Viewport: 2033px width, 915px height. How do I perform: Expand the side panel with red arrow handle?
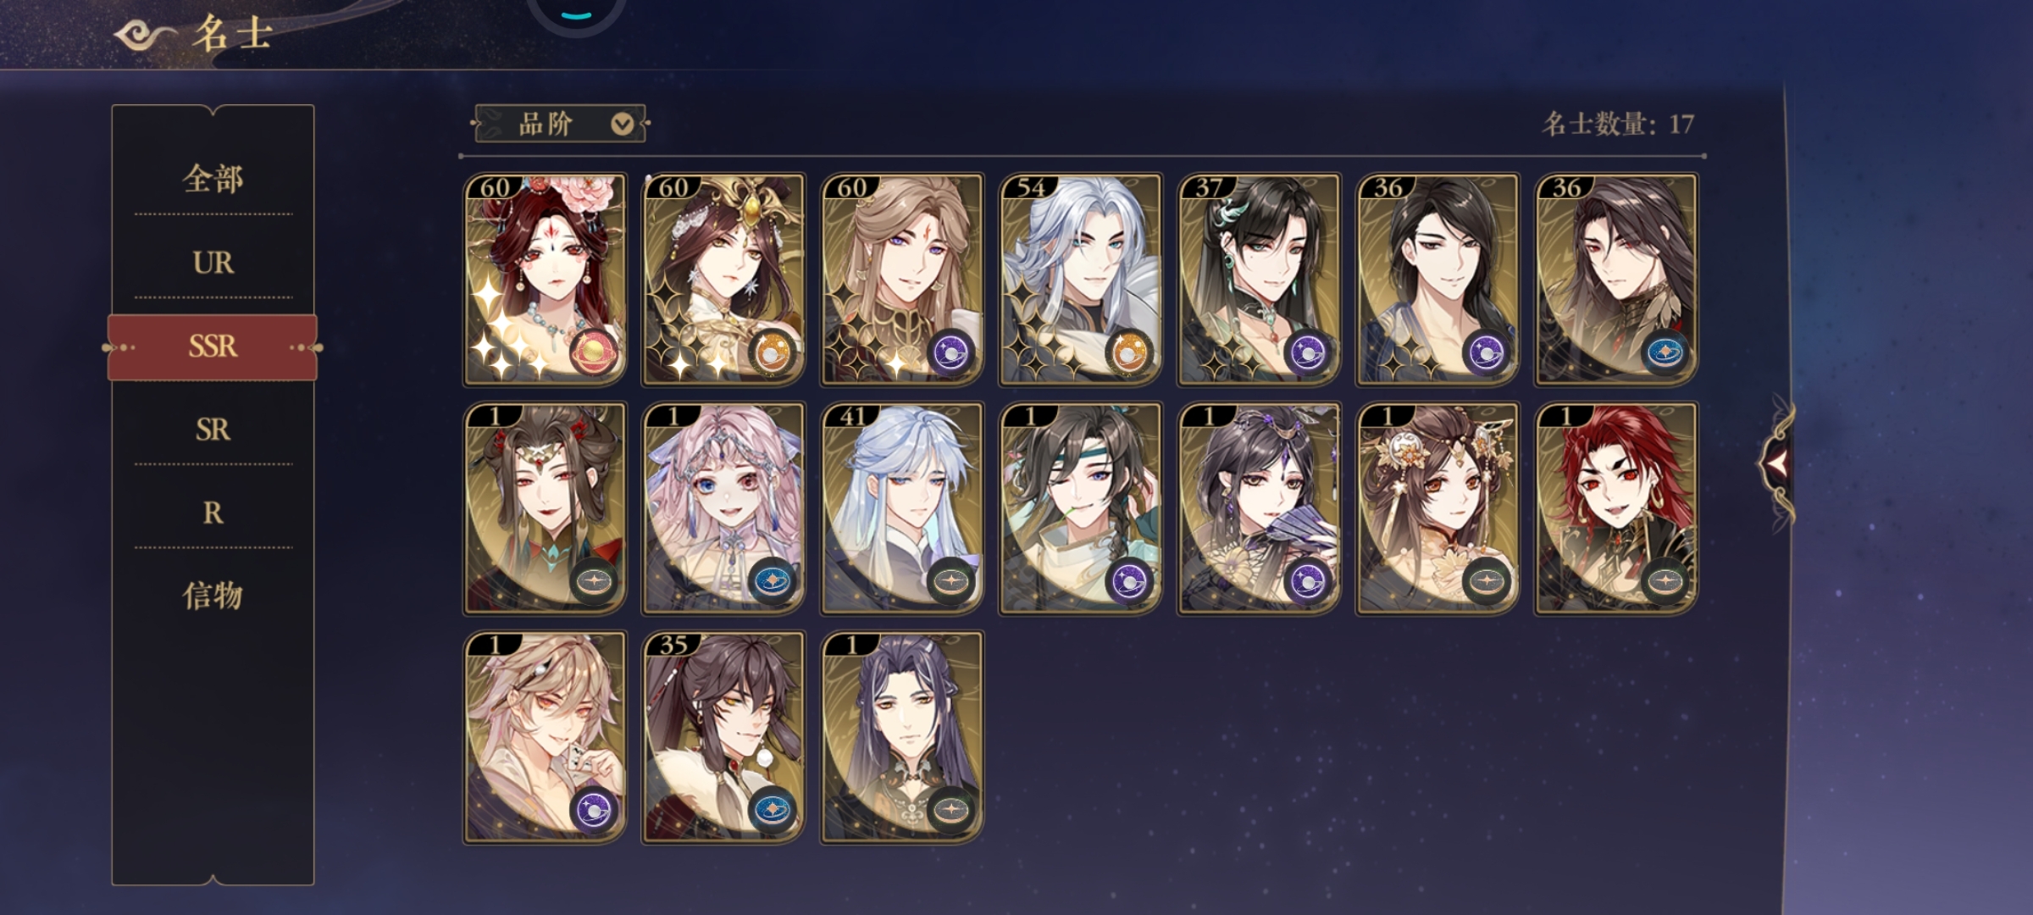[1776, 463]
